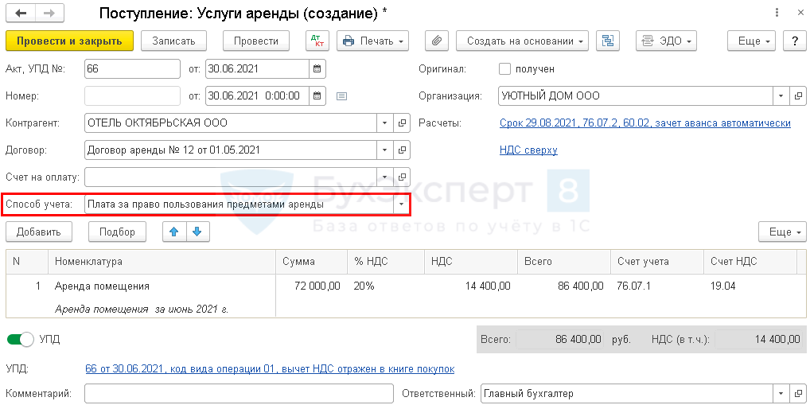Open the ЭДО dropdown menu
The width and height of the screenshot is (810, 405).
pos(666,41)
